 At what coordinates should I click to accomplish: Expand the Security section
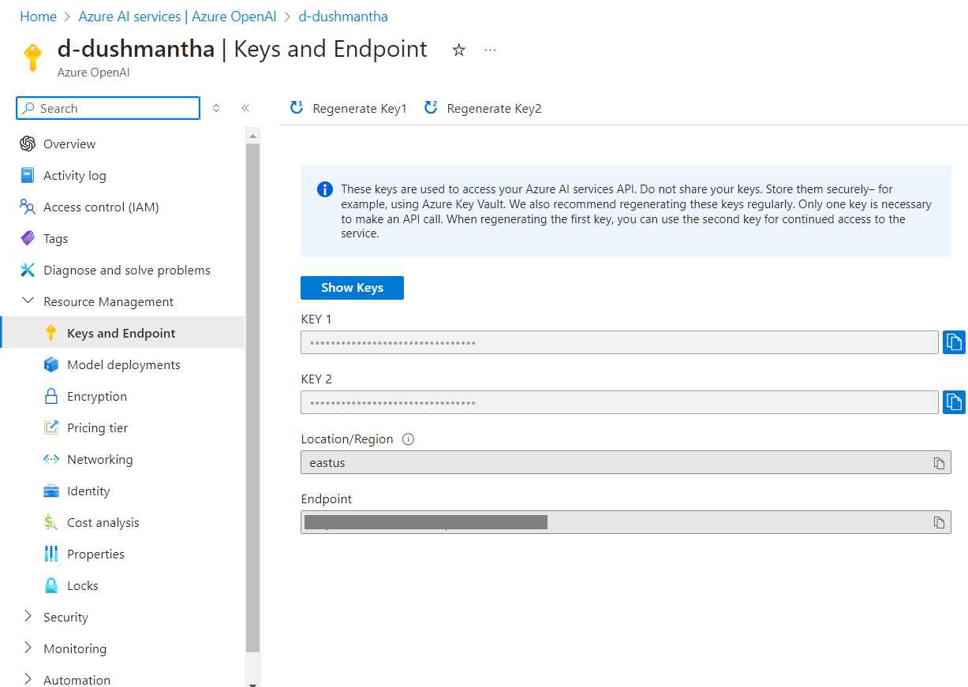28,617
